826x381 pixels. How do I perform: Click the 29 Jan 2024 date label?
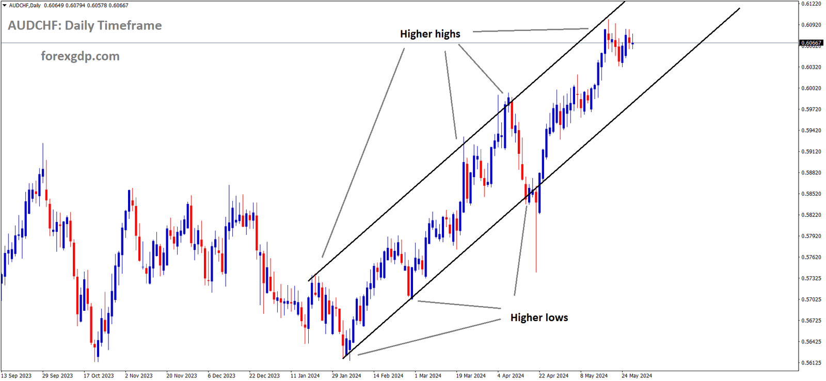point(346,376)
